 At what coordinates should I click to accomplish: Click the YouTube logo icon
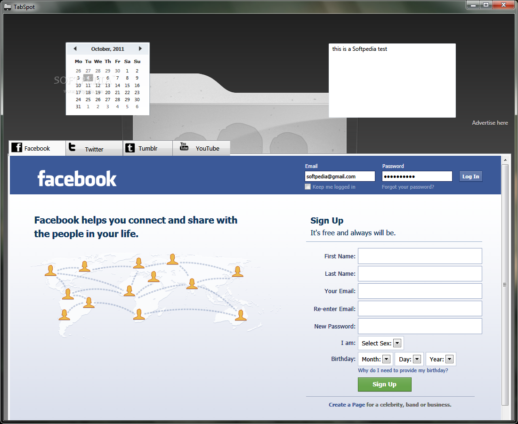point(184,146)
